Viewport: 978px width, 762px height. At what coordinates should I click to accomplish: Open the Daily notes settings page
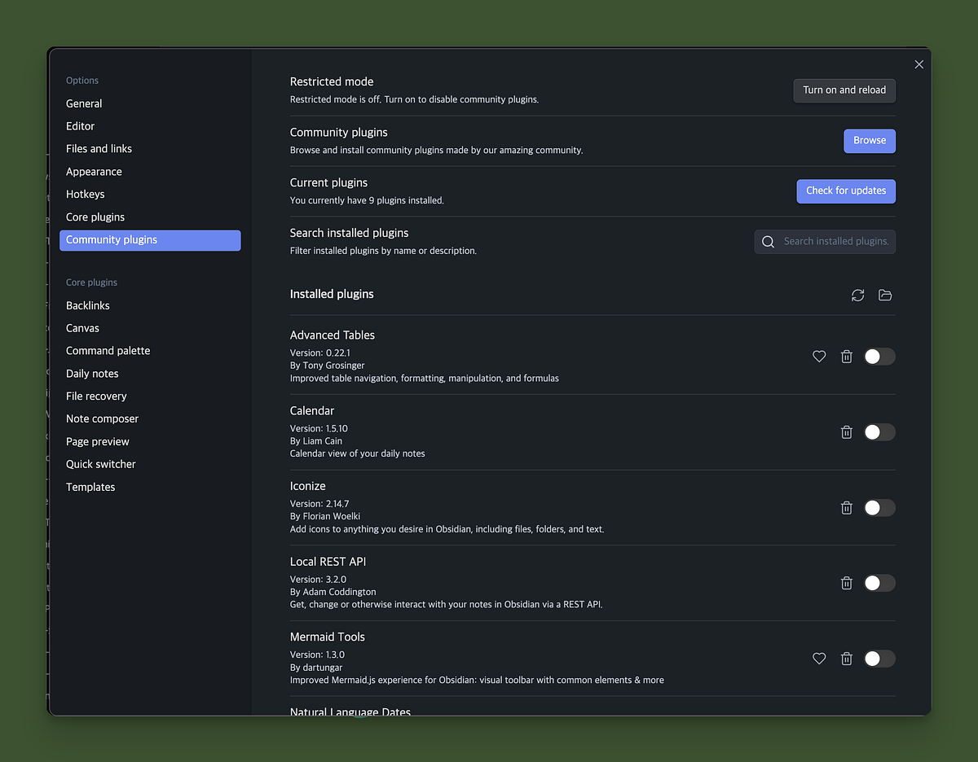(92, 373)
